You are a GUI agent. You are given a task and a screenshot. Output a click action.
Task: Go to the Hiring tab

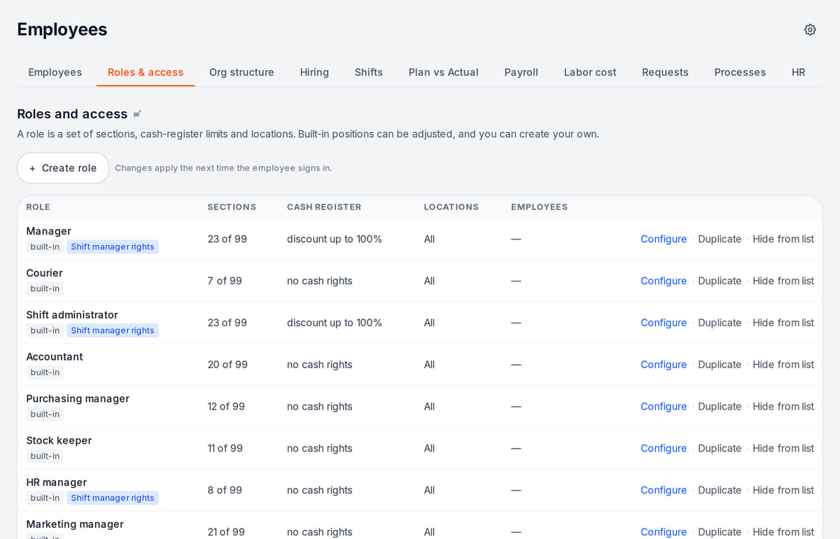[314, 72]
